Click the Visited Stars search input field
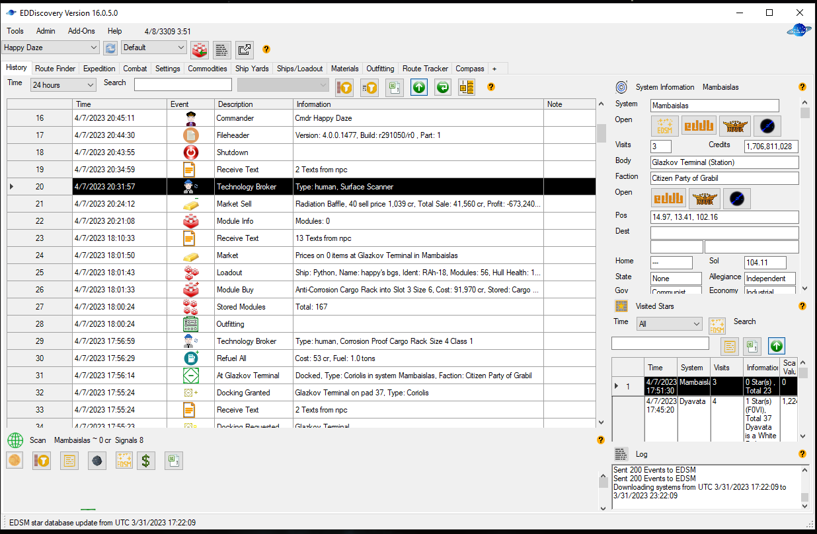Screen dimensions: 817x534 [x=660, y=343]
